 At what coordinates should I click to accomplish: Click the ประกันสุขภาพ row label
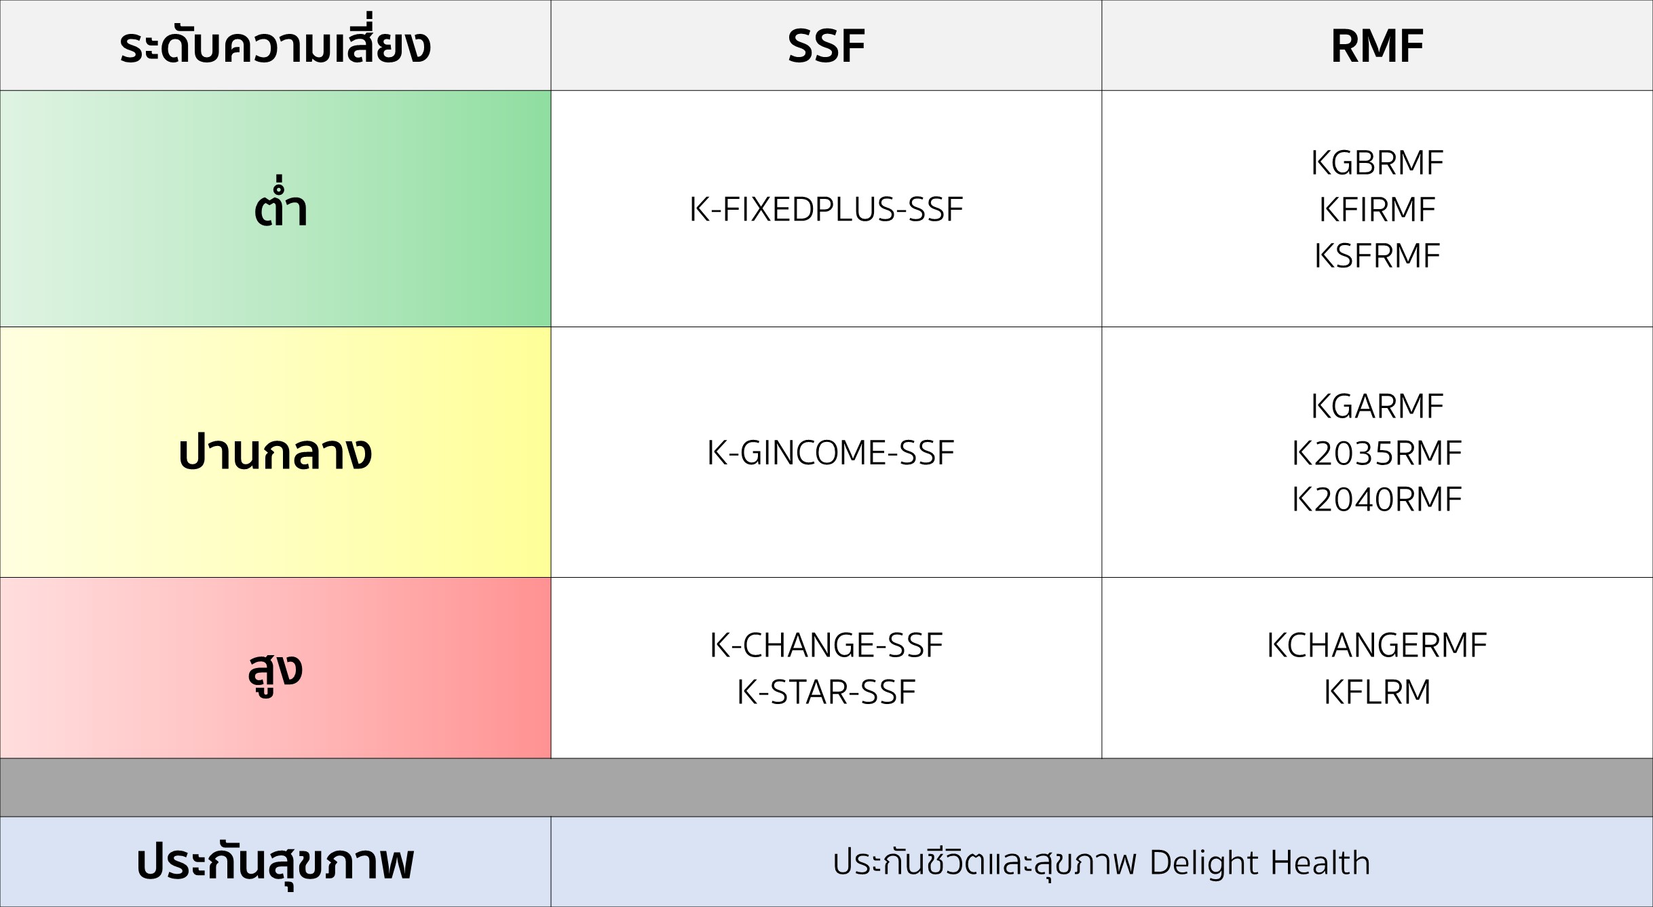(x=275, y=862)
